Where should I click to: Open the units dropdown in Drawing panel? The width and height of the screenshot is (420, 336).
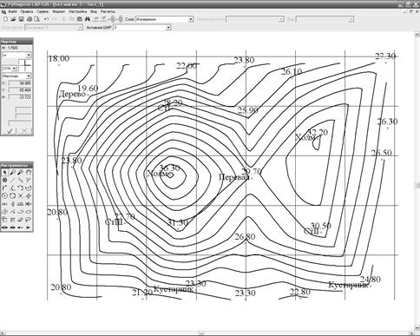[29, 55]
